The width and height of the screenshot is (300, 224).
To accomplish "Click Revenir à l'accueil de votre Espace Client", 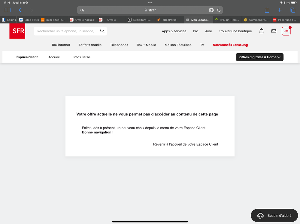I will tap(186, 144).
